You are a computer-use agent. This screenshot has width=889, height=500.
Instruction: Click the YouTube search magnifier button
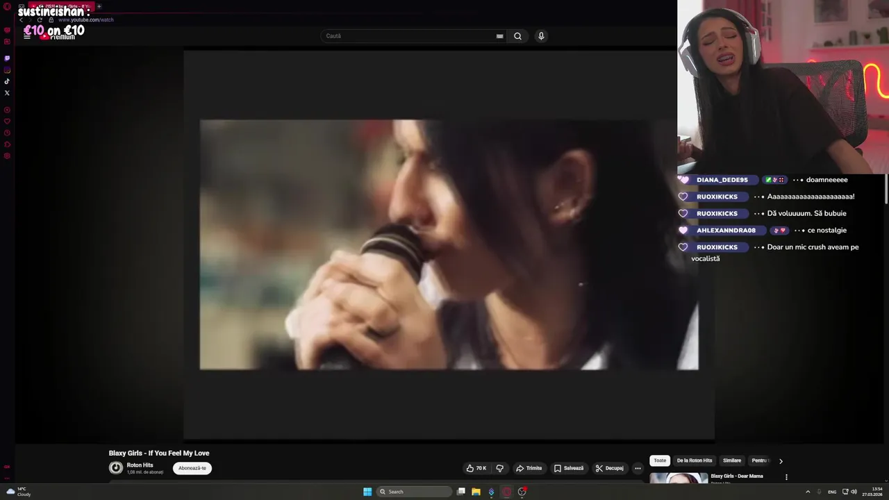[517, 36]
